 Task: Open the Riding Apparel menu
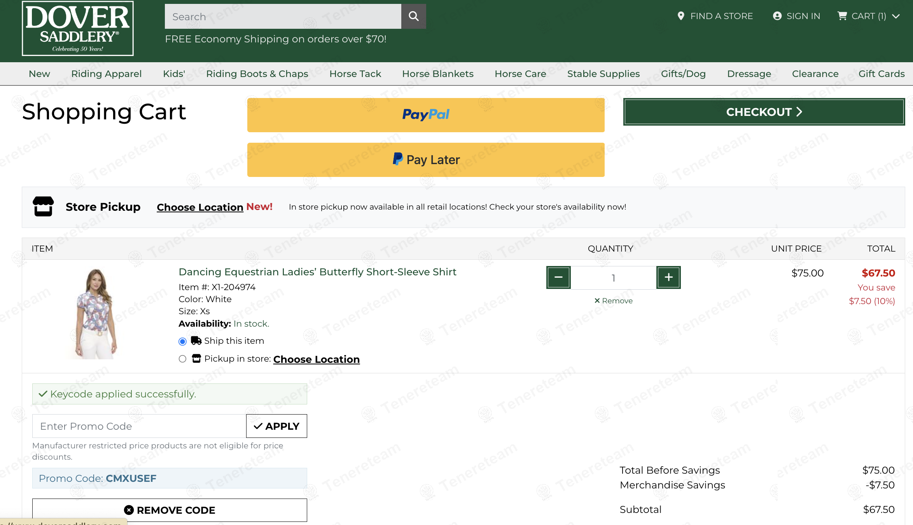106,74
